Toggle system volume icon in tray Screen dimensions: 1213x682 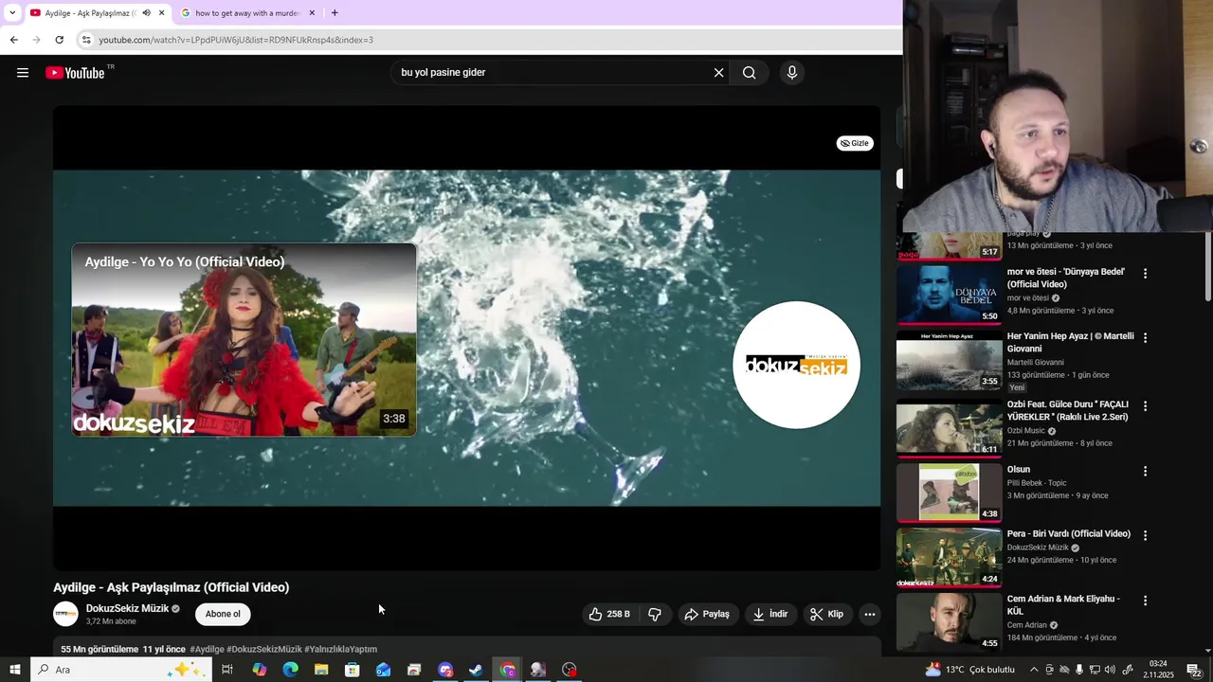click(x=1110, y=670)
